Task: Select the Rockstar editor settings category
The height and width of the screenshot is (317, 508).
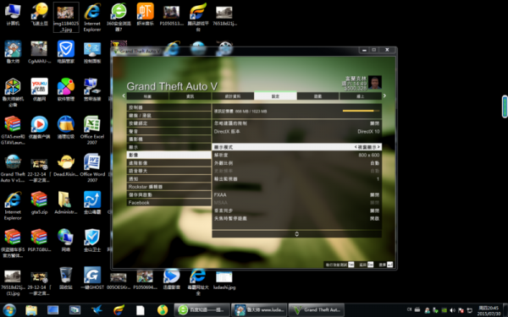Action: coord(168,187)
